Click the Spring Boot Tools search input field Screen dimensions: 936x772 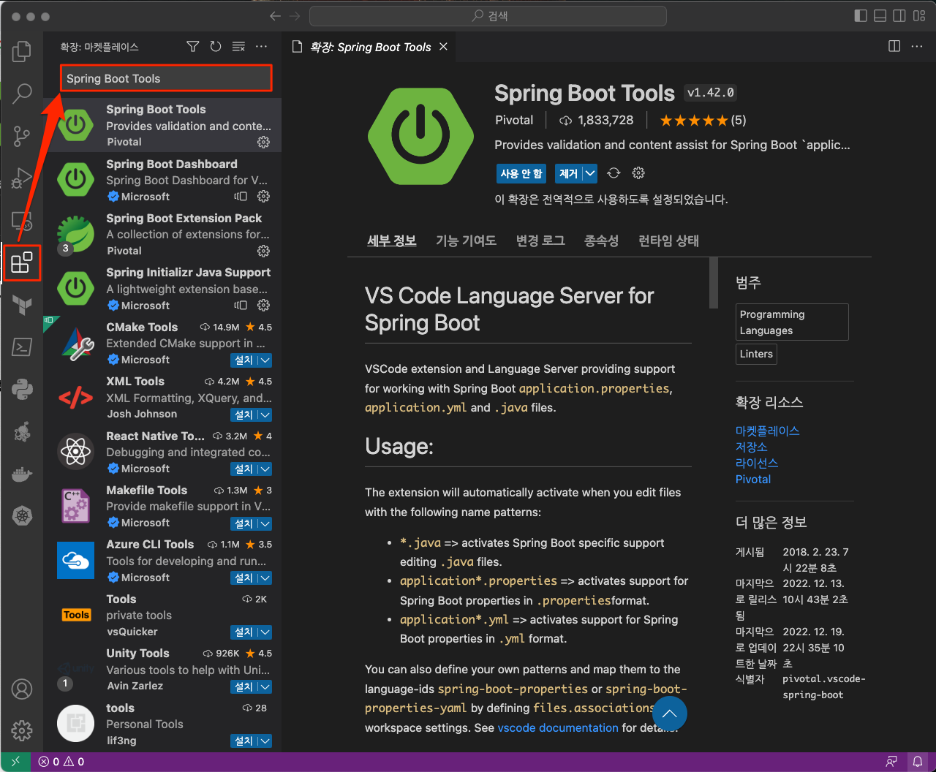(x=166, y=77)
